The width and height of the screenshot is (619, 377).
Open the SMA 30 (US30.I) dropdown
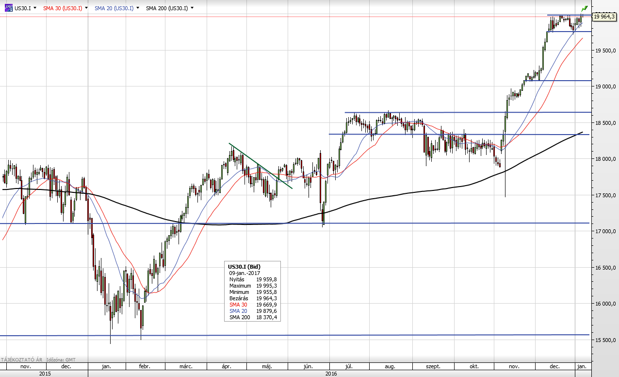86,8
